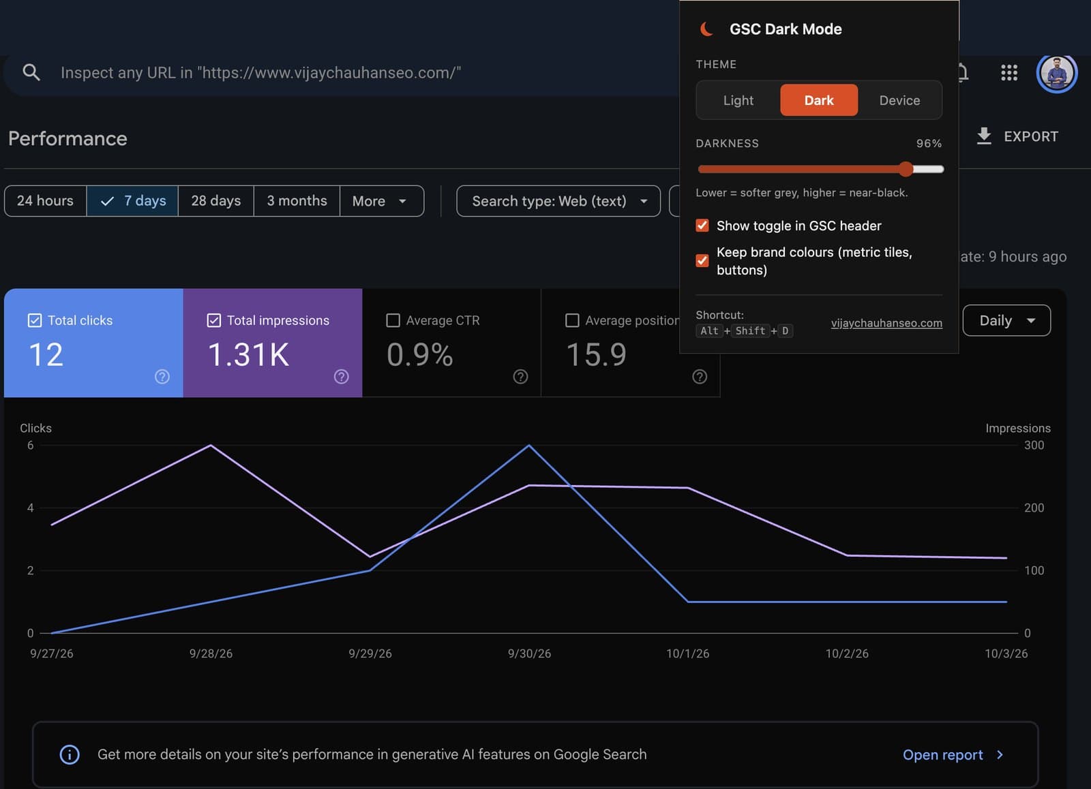Click the GSC Dark Mode moon icon
1091x789 pixels.
tap(706, 29)
